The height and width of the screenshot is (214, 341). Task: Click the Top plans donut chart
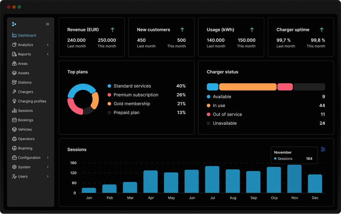click(x=83, y=99)
